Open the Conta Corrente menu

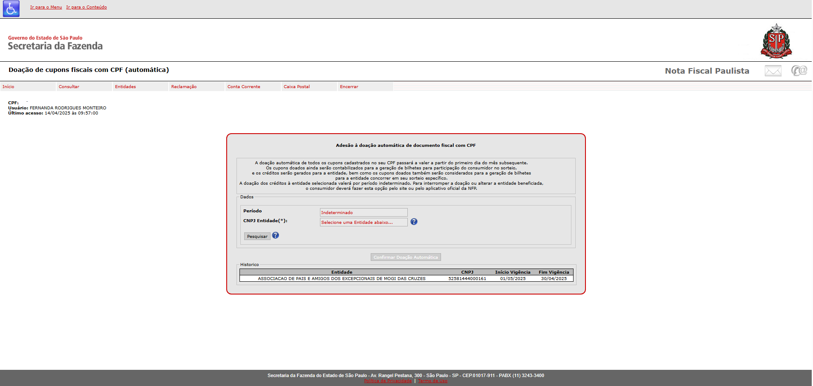coord(244,87)
